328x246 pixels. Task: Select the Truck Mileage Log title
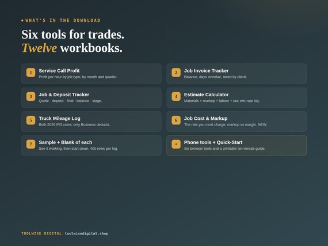[59, 119]
